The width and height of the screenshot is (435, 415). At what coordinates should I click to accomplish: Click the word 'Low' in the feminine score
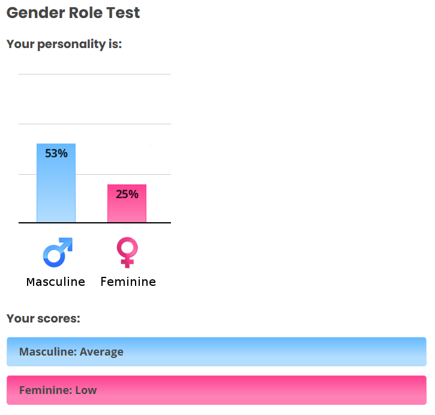click(x=86, y=390)
